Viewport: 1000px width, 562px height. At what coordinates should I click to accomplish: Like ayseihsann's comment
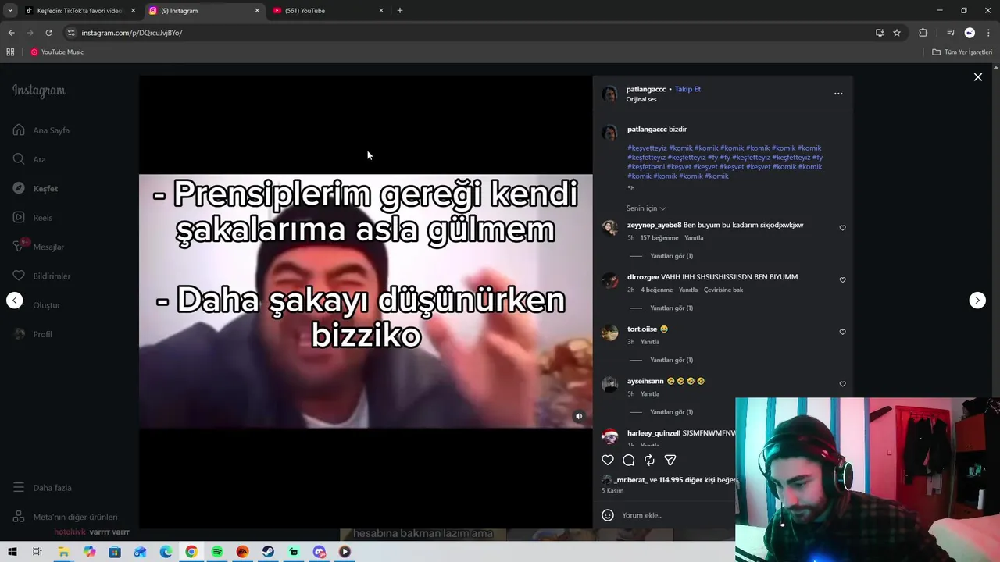(842, 384)
